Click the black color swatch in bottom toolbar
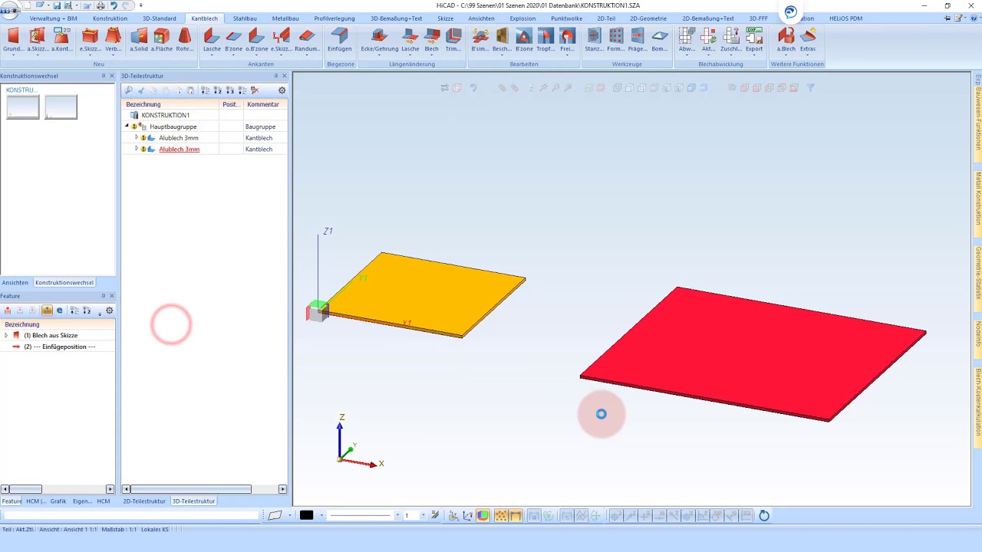 pyautogui.click(x=306, y=515)
